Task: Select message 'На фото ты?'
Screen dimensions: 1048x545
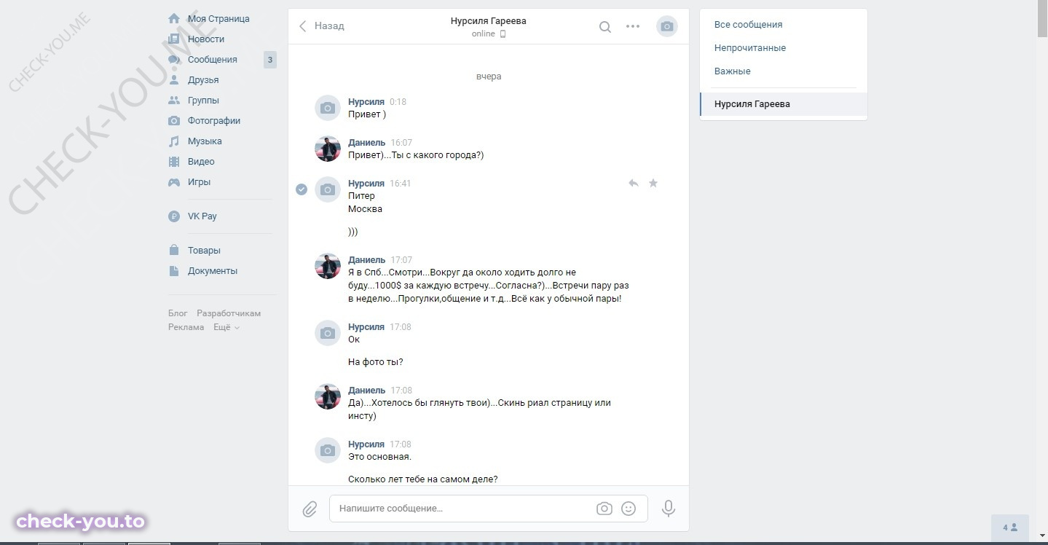Action: coord(375,362)
